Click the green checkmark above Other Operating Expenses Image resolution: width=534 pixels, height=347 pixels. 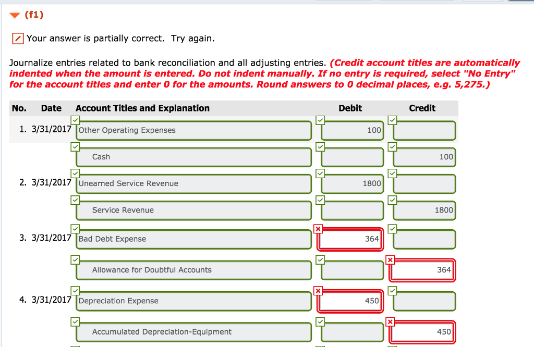point(76,120)
